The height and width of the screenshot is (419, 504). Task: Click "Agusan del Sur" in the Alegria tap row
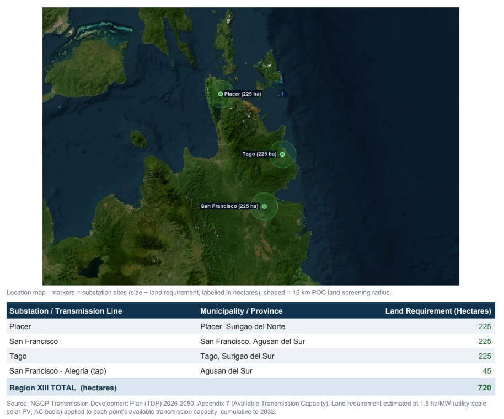(226, 371)
